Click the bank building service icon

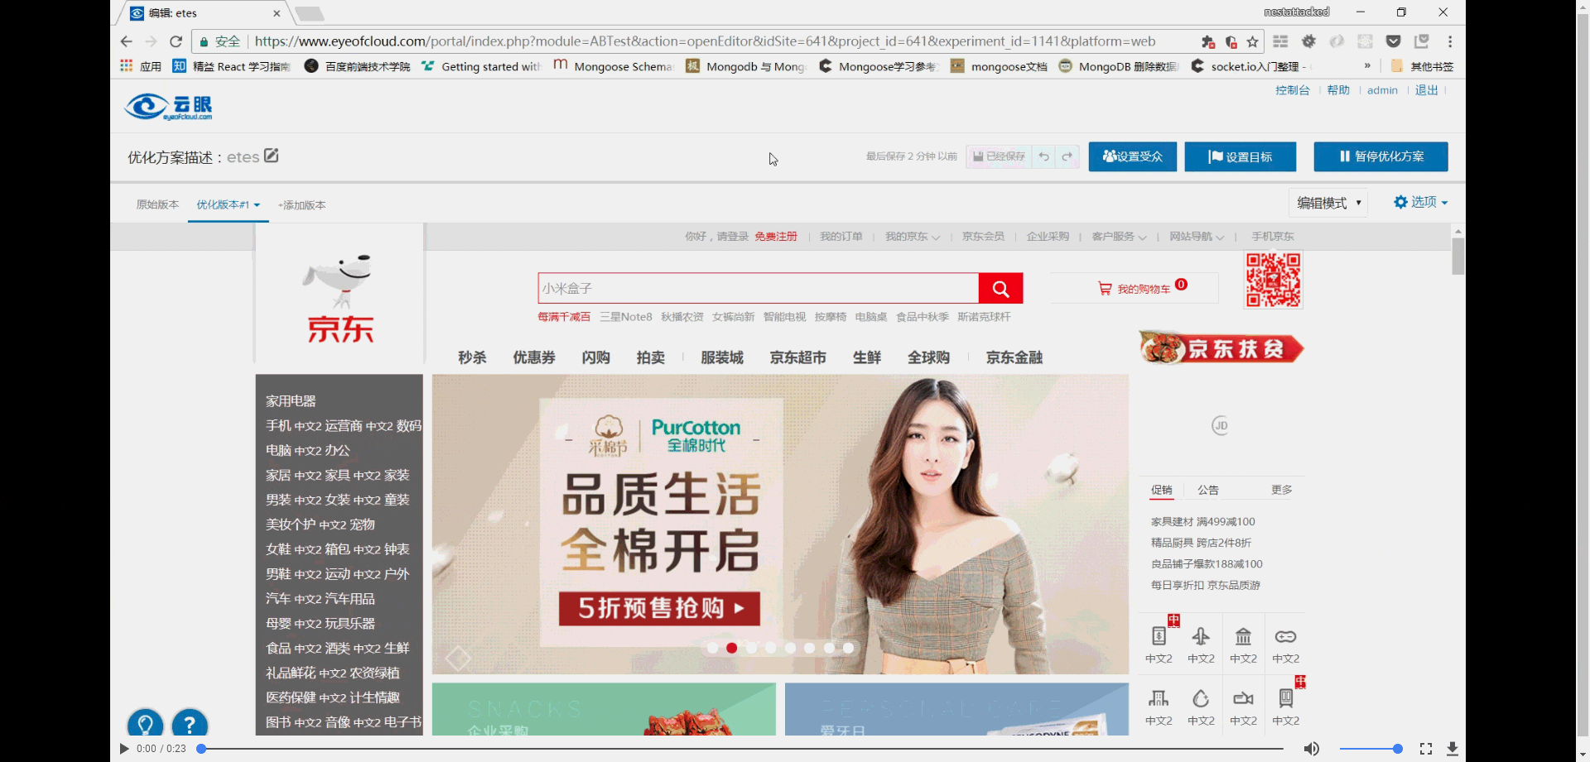(1243, 636)
